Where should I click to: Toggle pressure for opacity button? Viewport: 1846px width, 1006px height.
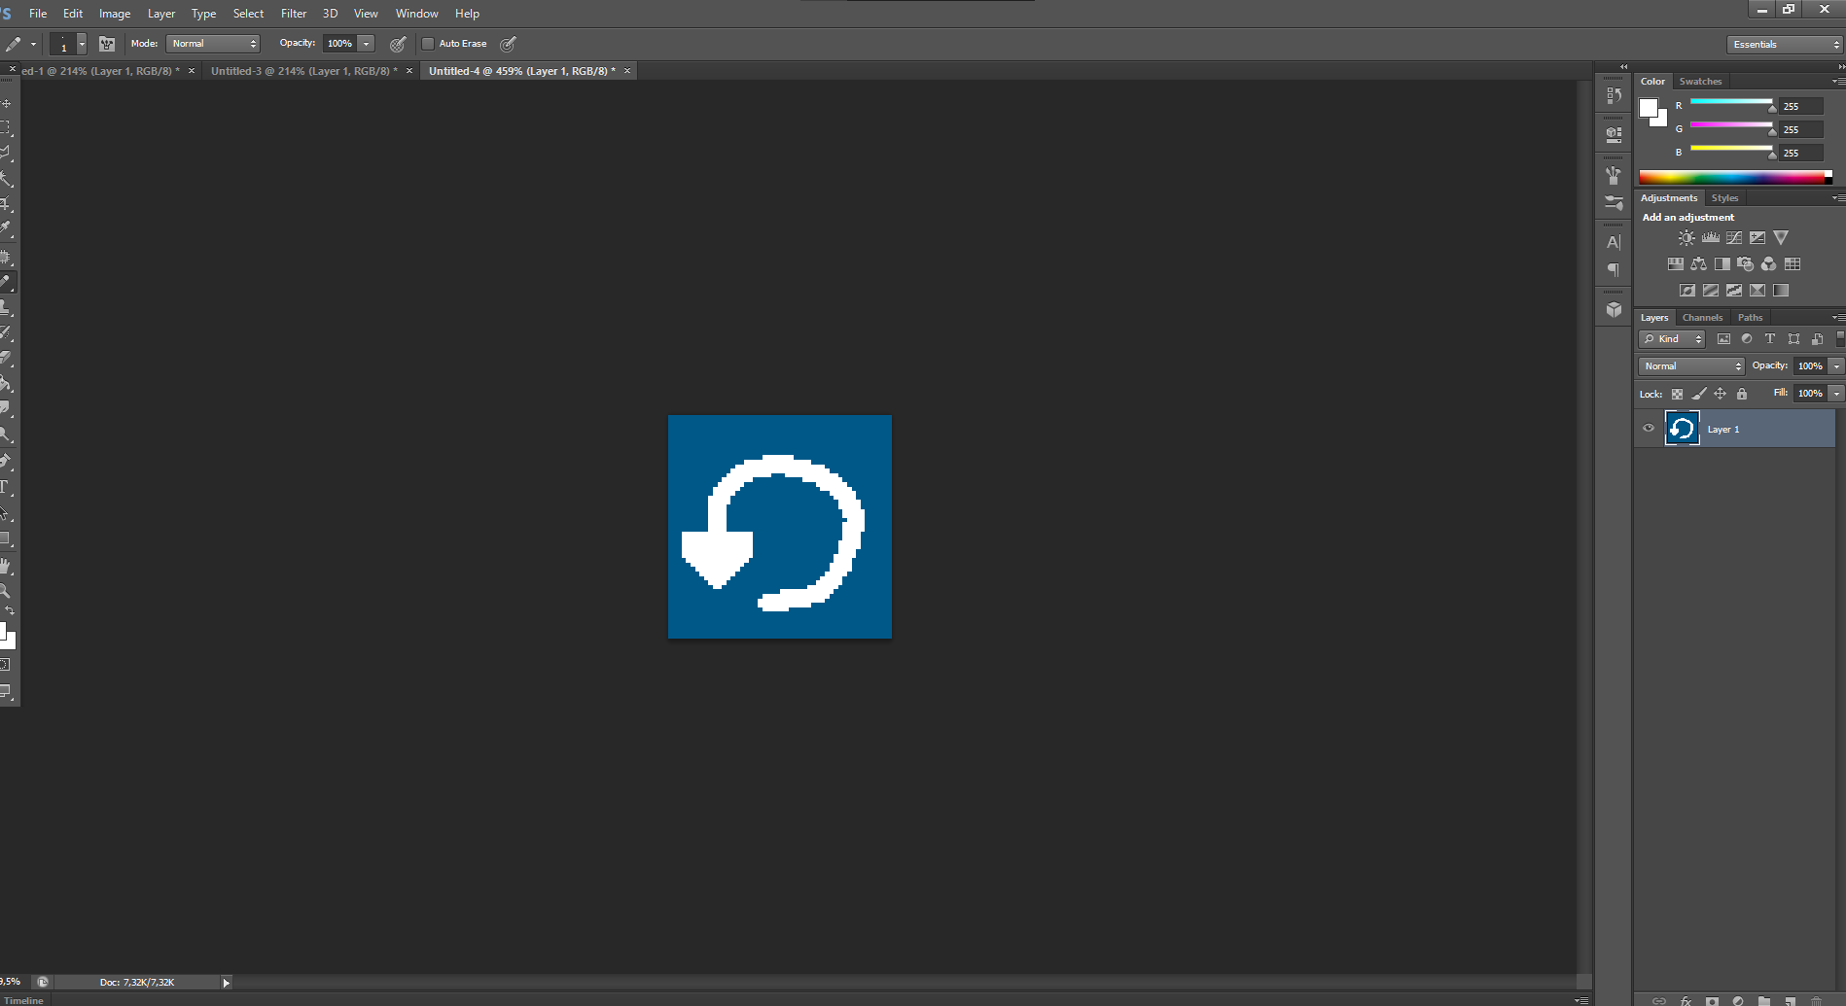tap(398, 44)
